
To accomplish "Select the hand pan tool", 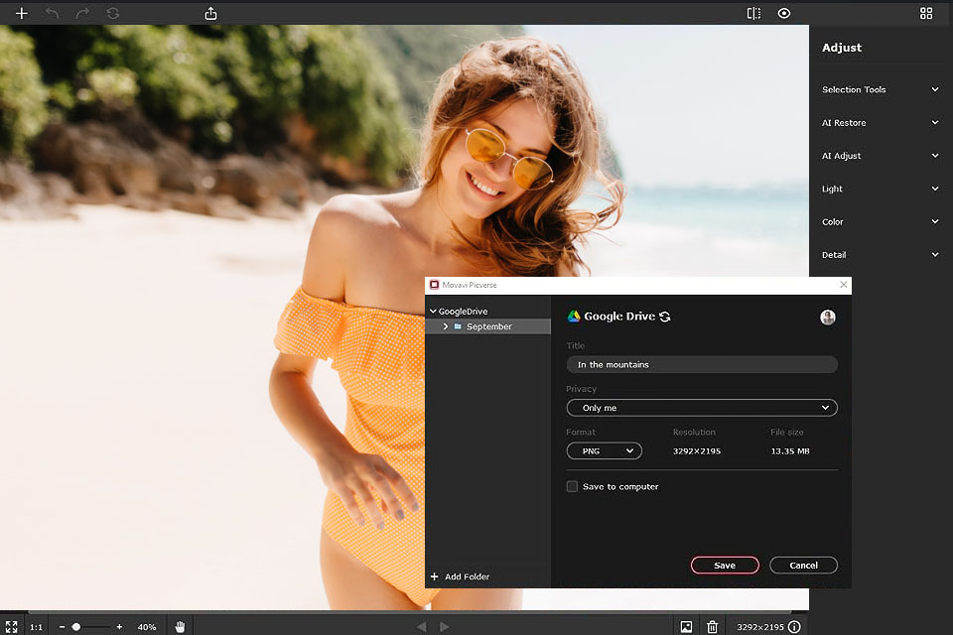I will click(x=180, y=626).
